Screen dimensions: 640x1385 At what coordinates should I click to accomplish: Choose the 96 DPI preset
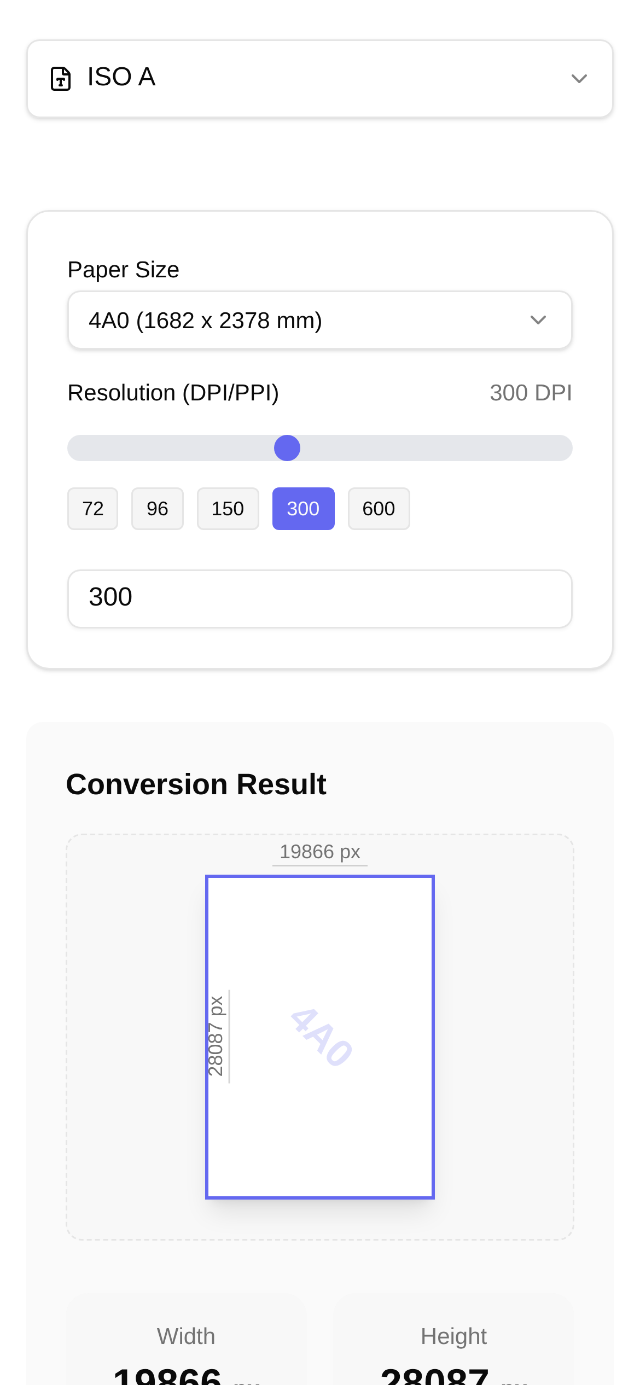tap(157, 509)
